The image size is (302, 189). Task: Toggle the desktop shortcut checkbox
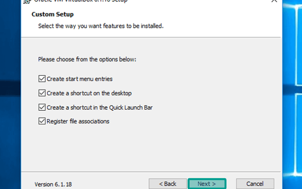(x=42, y=93)
